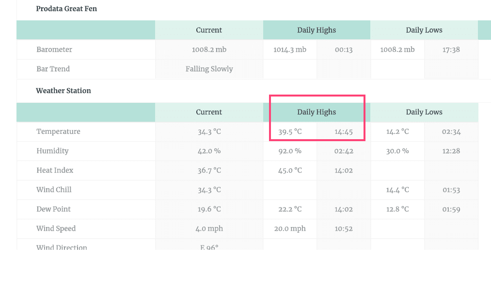Click the 14:45 temperature high time

pos(344,131)
